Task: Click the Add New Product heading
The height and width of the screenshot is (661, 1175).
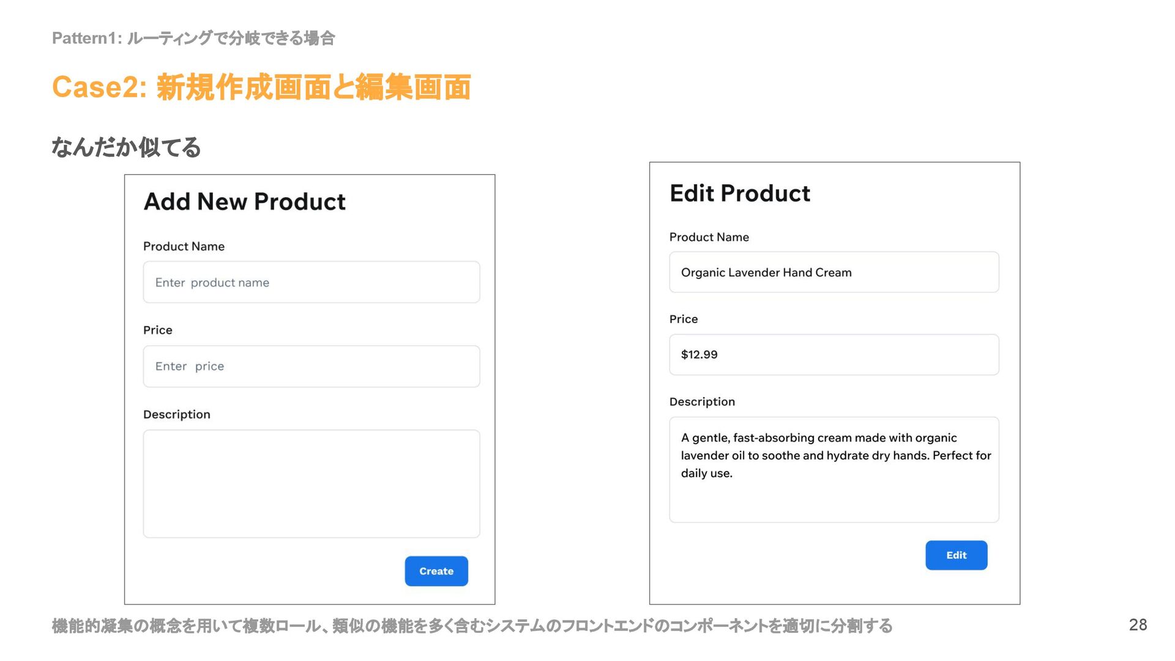Action: (x=244, y=201)
